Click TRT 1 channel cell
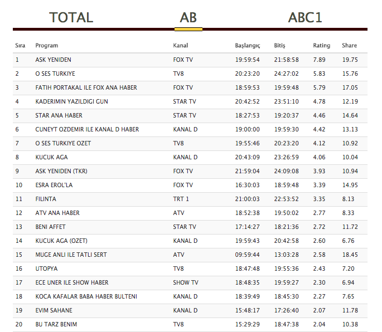Screen dimensions: 382x332 pos(181,199)
